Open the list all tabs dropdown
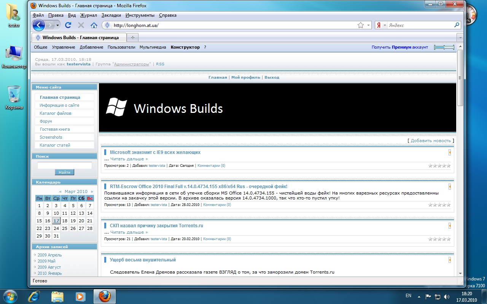Screen dimensions: 487x304 coord(460,38)
